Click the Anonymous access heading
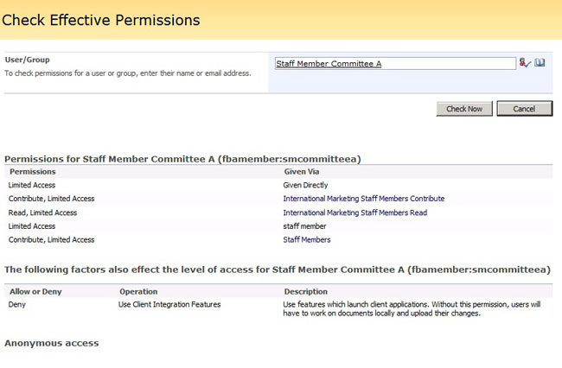 pyautogui.click(x=51, y=344)
